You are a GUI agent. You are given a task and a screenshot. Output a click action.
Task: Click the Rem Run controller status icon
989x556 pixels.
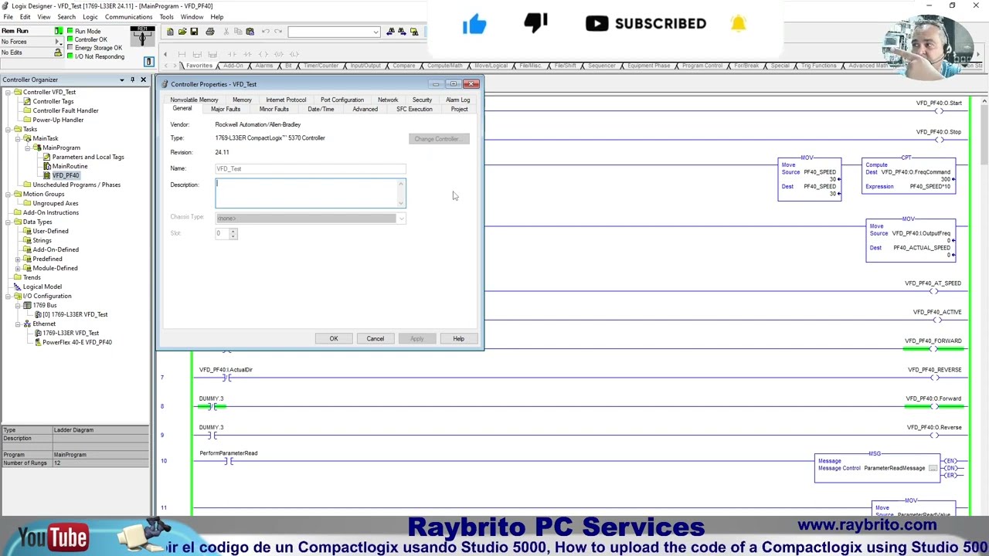[58, 31]
